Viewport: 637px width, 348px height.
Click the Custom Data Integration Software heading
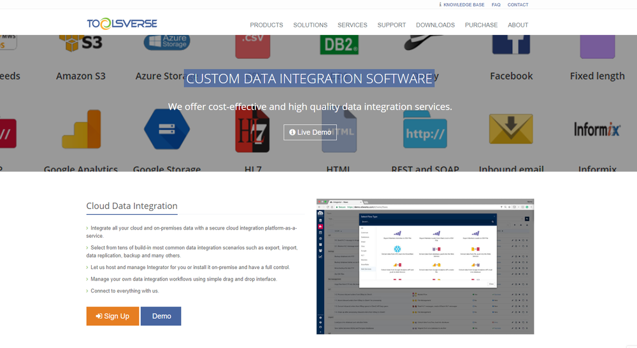tap(309, 78)
